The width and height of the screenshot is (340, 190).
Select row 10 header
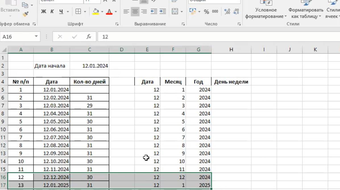[x=3, y=129]
